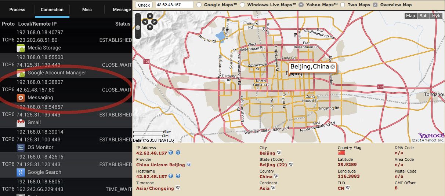Toggle the Overview Map checkbox
The height and width of the screenshot is (196, 445).
pyautogui.click(x=375, y=5)
